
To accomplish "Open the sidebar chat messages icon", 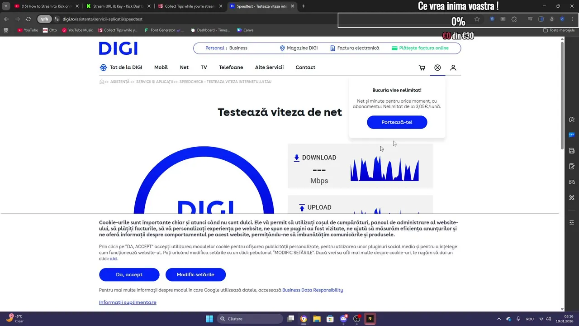I will pos(572,135).
